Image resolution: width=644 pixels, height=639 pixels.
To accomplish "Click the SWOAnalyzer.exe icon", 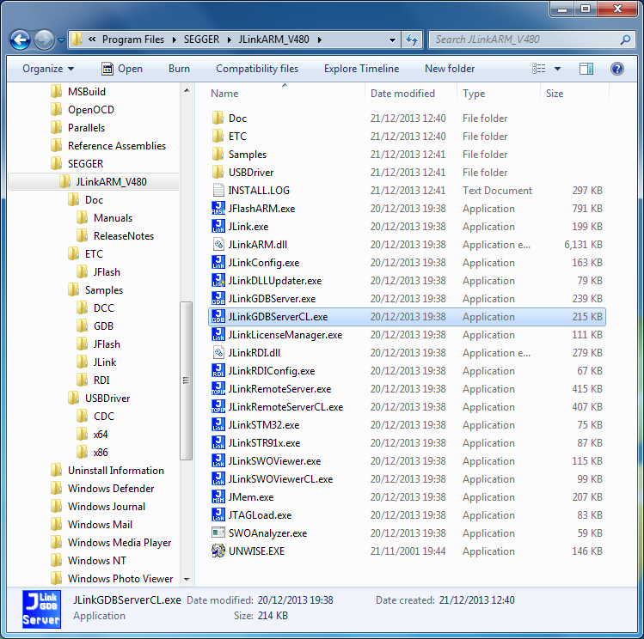I will 218,532.
